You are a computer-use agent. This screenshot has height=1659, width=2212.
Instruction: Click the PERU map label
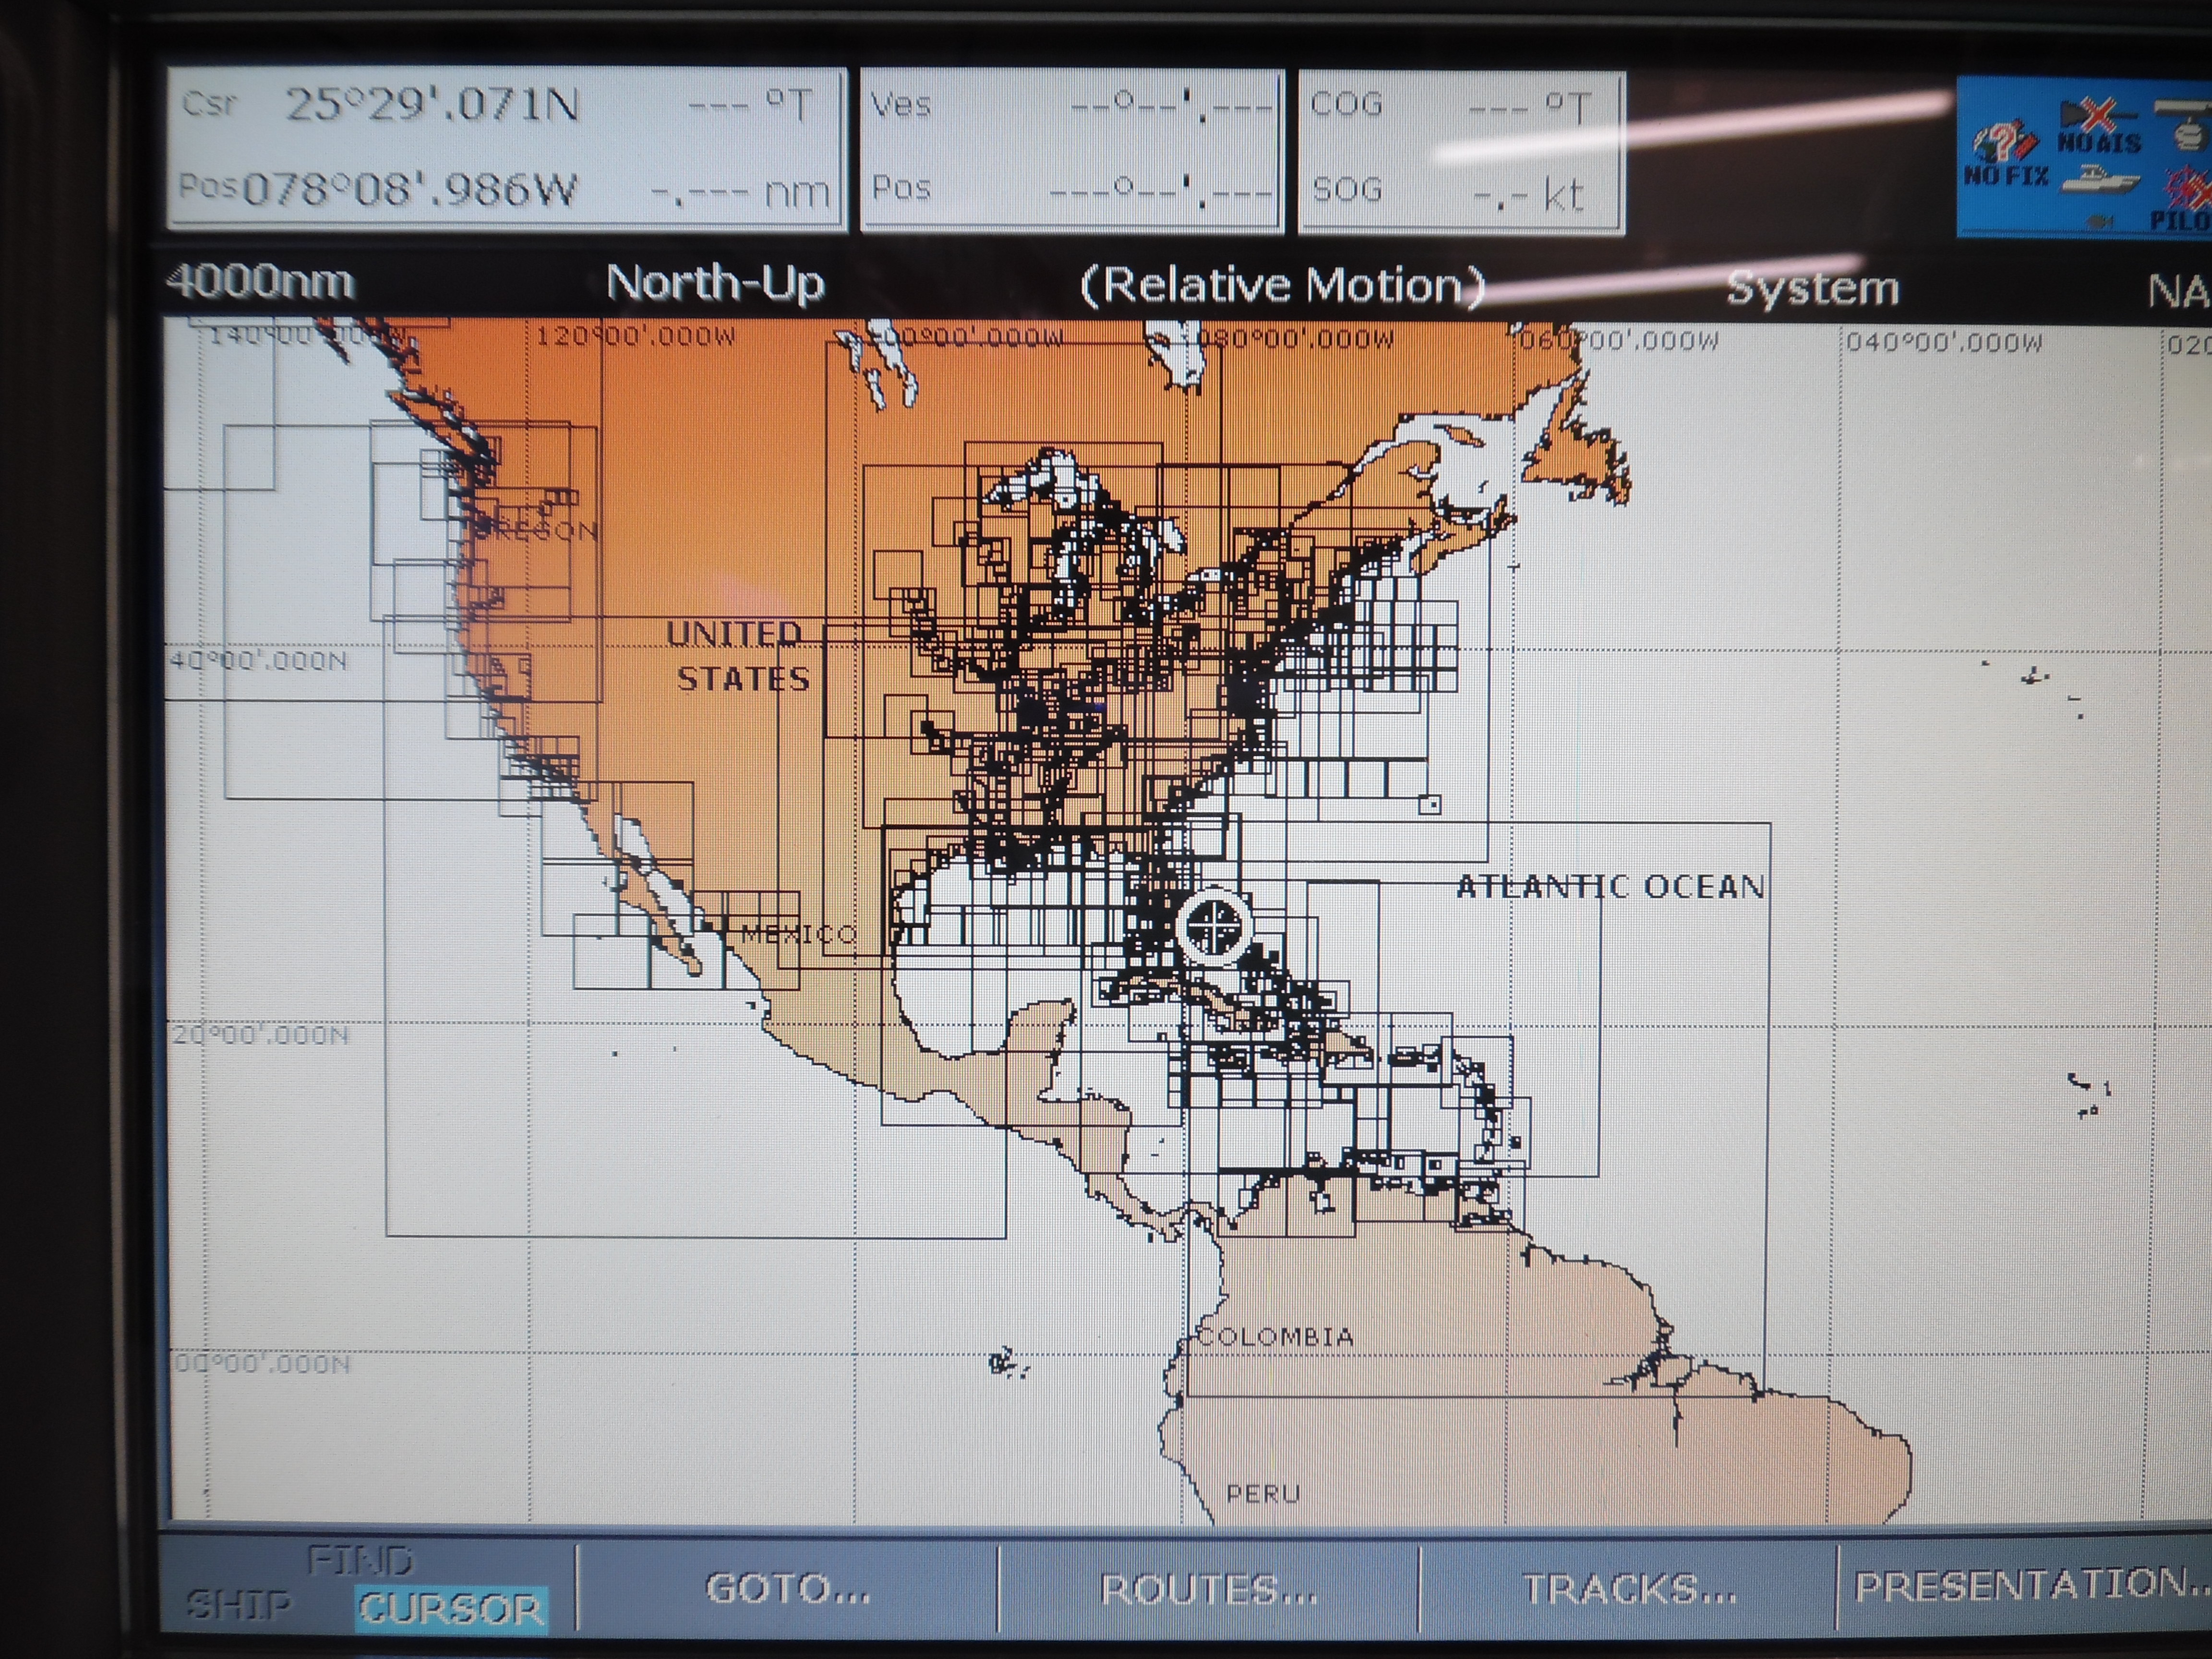1263,1494
